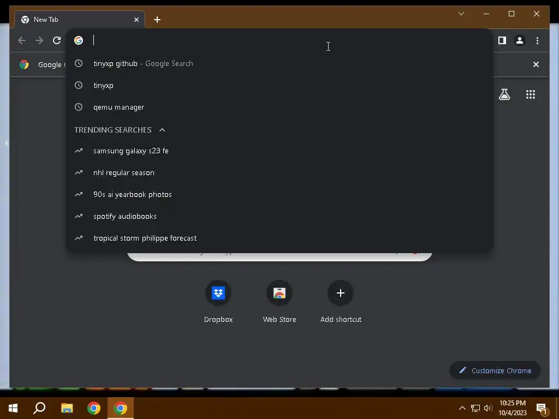Open the notification center icon
Viewport: 559px width, 419px height.
pyautogui.click(x=542, y=409)
